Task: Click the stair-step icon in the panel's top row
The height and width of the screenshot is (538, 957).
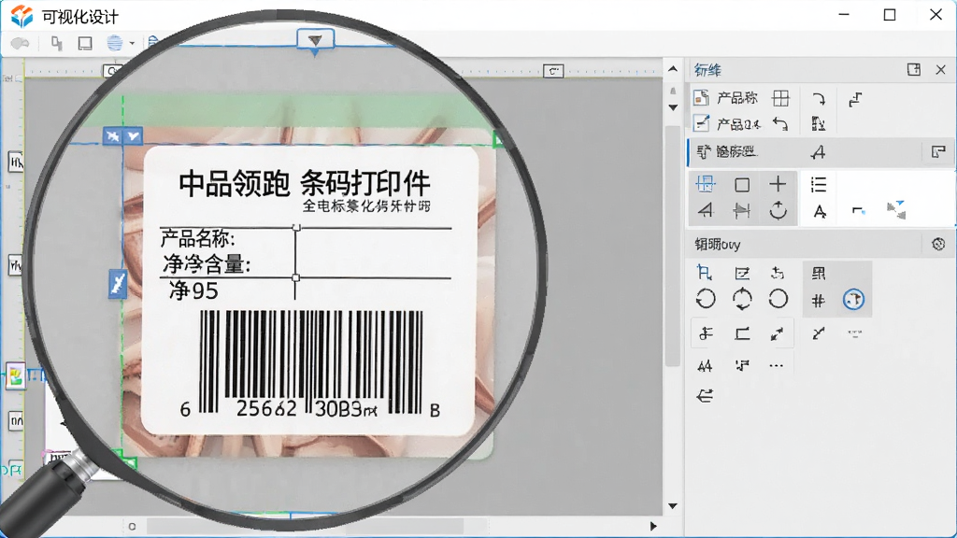Action: click(855, 99)
